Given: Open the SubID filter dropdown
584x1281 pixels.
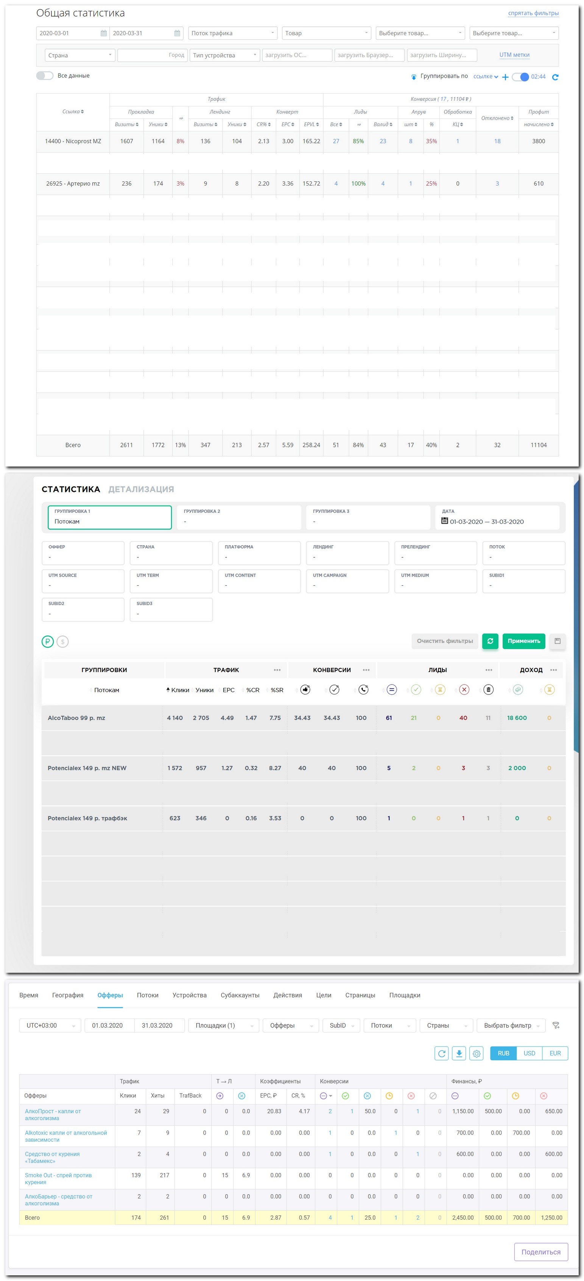Looking at the screenshot, I should [x=341, y=1025].
